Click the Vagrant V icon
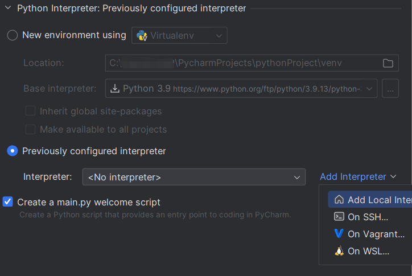Viewport: 412px width, 276px height. [x=339, y=233]
